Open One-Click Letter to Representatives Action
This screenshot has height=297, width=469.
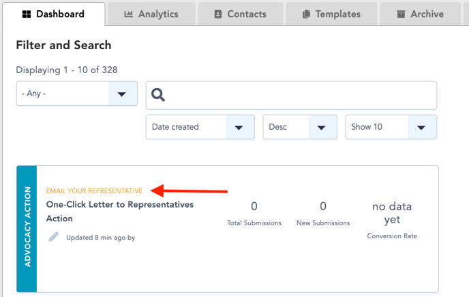[120, 211]
